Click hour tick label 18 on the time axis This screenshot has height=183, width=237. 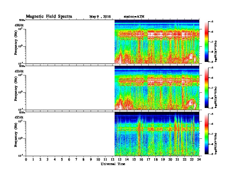pos(156,159)
